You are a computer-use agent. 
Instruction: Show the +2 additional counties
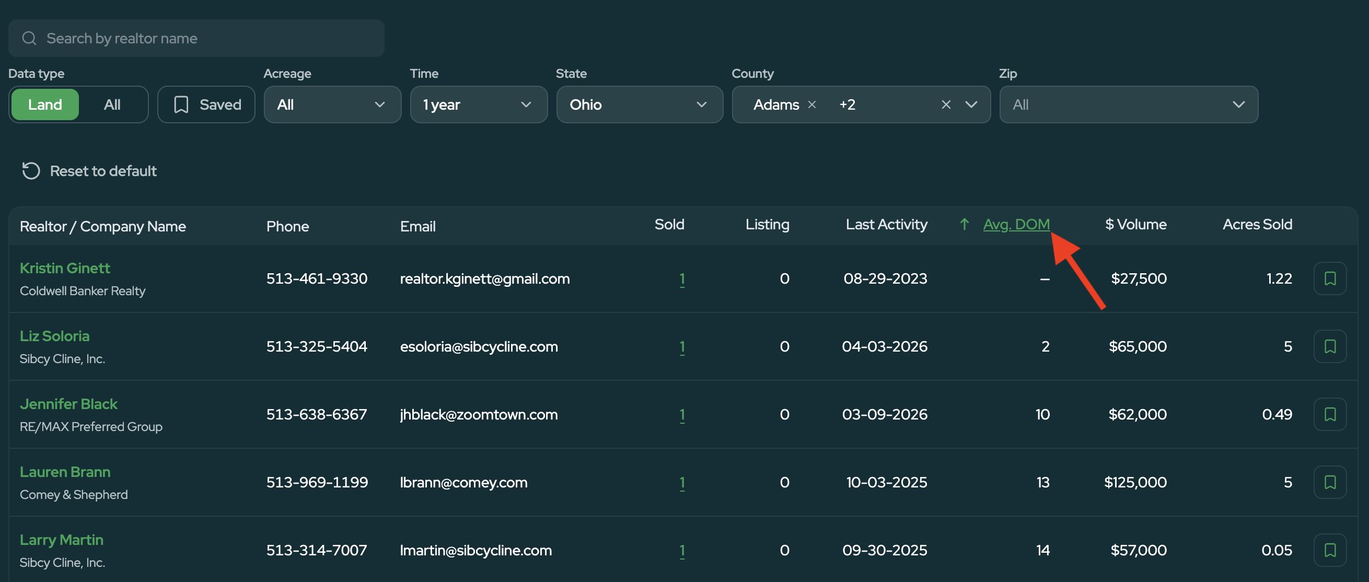[847, 104]
